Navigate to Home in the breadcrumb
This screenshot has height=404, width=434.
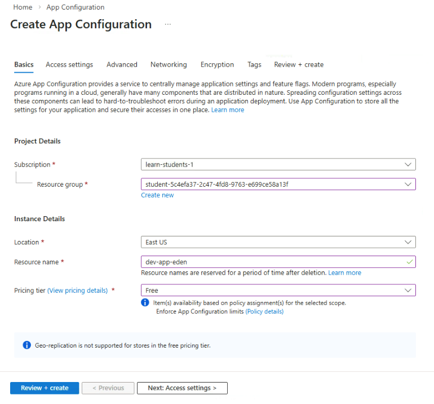23,7
